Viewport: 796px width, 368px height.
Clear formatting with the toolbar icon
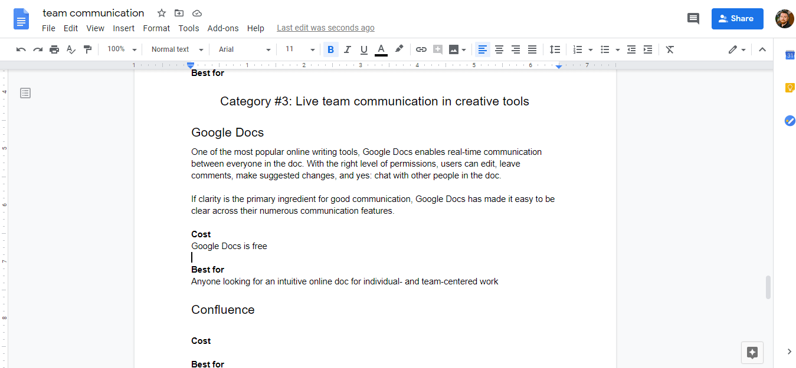pos(670,49)
